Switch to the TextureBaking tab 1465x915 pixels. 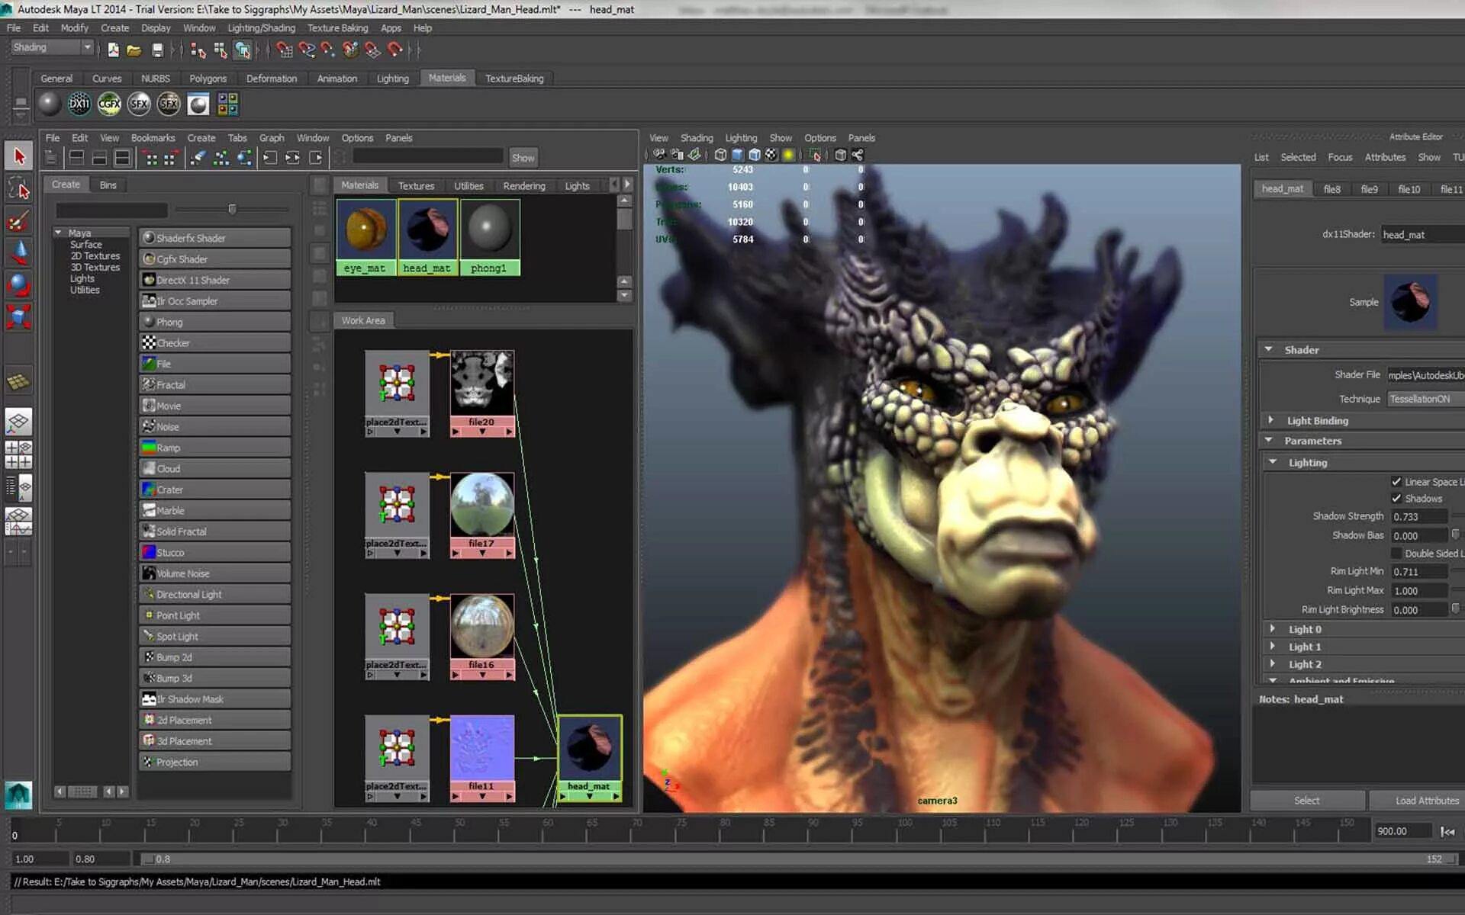coord(514,77)
